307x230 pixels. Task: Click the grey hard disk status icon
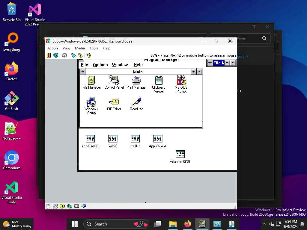pyautogui.click(x=77, y=206)
